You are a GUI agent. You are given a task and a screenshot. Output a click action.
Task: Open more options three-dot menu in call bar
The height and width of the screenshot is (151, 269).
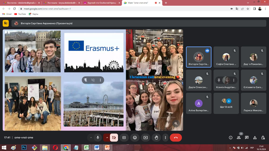point(165,138)
